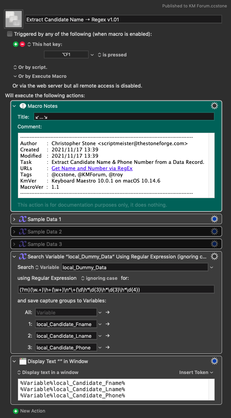Click the Search Variable action's variable icon
This screenshot has height=418, width=231.
(23, 256)
